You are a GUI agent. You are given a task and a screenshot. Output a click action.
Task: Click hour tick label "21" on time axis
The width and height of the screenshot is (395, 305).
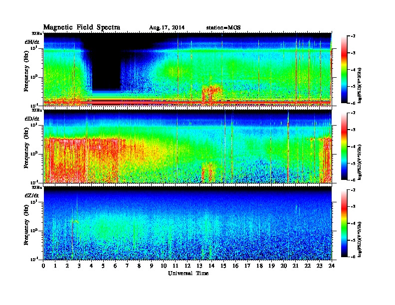(295, 266)
